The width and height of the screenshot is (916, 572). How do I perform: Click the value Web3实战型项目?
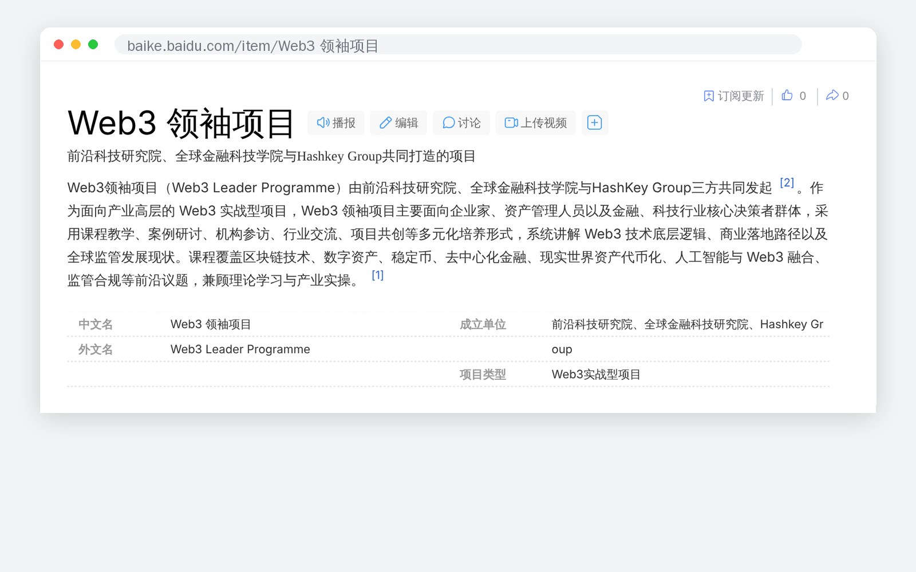click(x=596, y=375)
